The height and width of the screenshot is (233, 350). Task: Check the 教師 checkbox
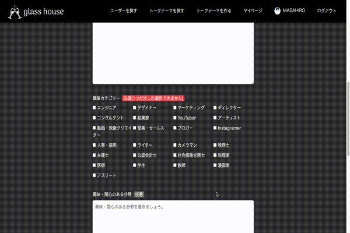[175, 165]
